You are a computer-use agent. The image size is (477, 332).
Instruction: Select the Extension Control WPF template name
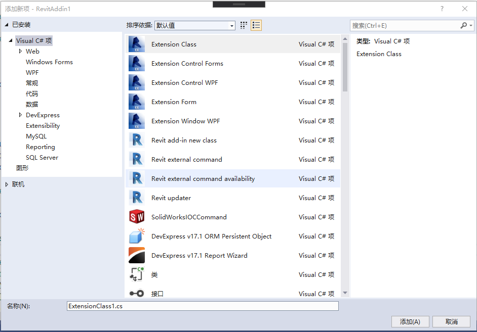click(185, 82)
